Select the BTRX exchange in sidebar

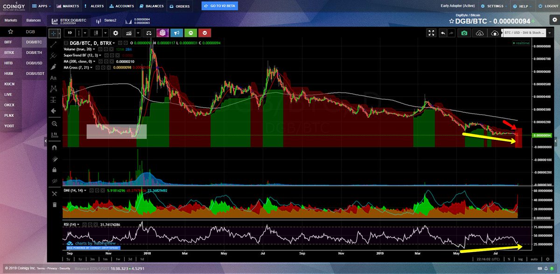[x=10, y=53]
